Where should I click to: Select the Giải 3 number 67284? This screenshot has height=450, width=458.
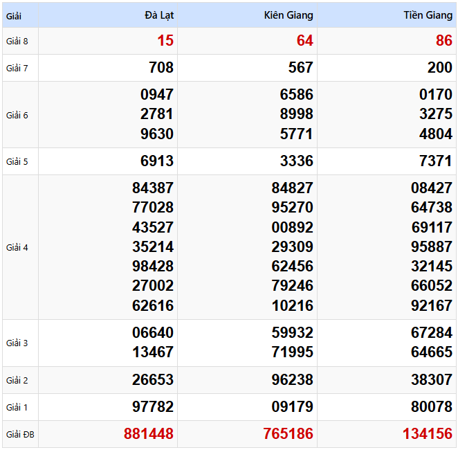[x=431, y=333]
